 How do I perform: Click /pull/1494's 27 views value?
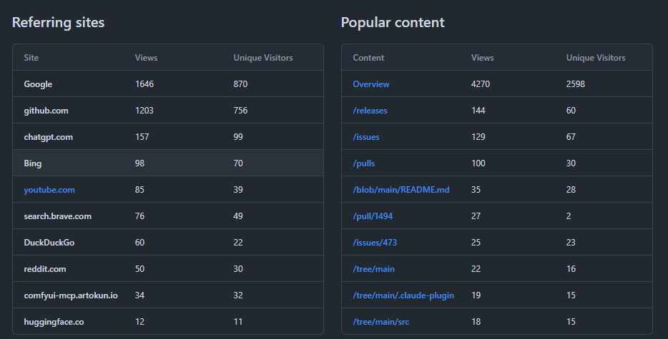pyautogui.click(x=476, y=216)
